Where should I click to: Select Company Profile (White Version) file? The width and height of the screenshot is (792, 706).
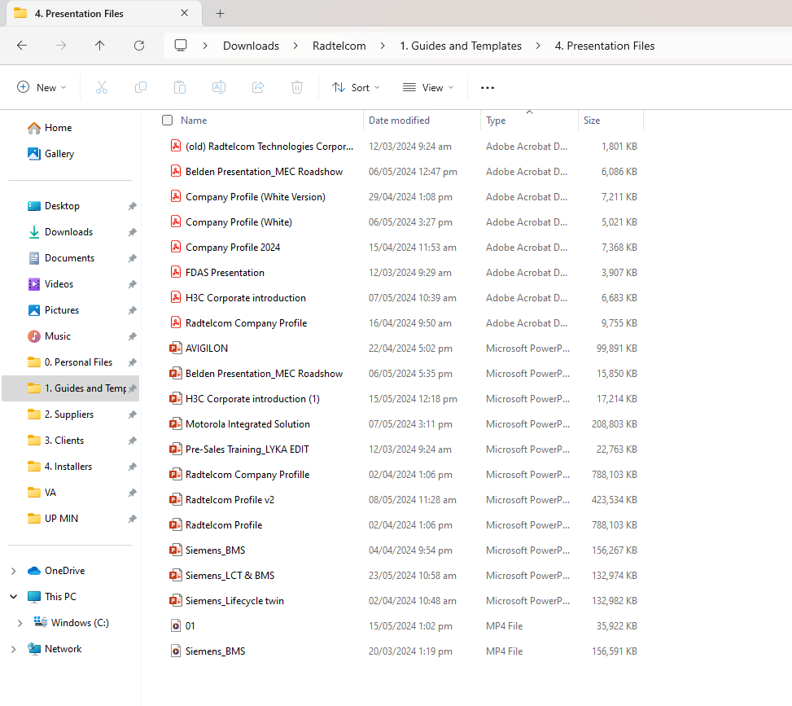(255, 196)
